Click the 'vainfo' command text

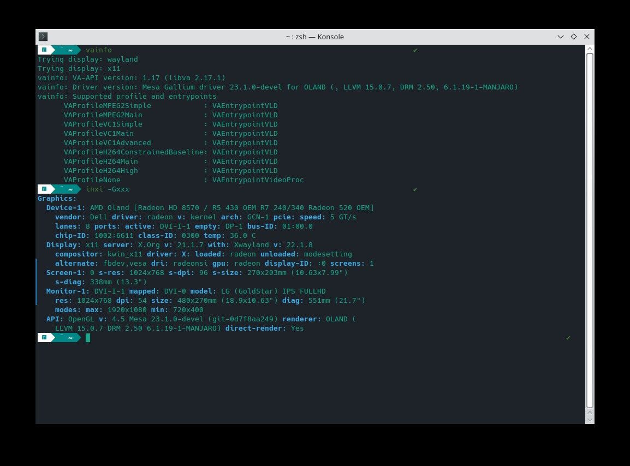coord(99,50)
